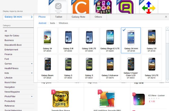Viewport: 169px width, 111px height.
Task: Pick Galaxy S GT-I9000 phone
Action: pyautogui.click(x=68, y=67)
